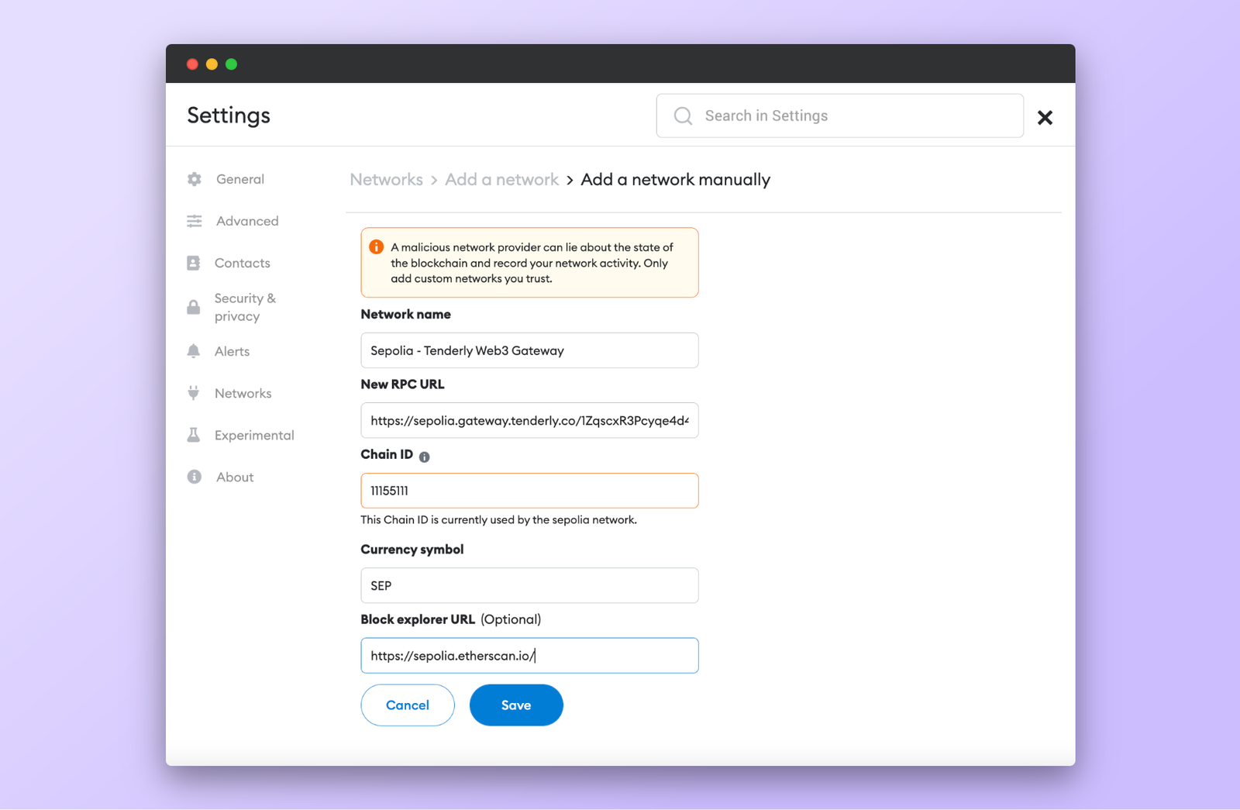Click the Networks plug icon
The height and width of the screenshot is (810, 1240).
[x=194, y=393]
